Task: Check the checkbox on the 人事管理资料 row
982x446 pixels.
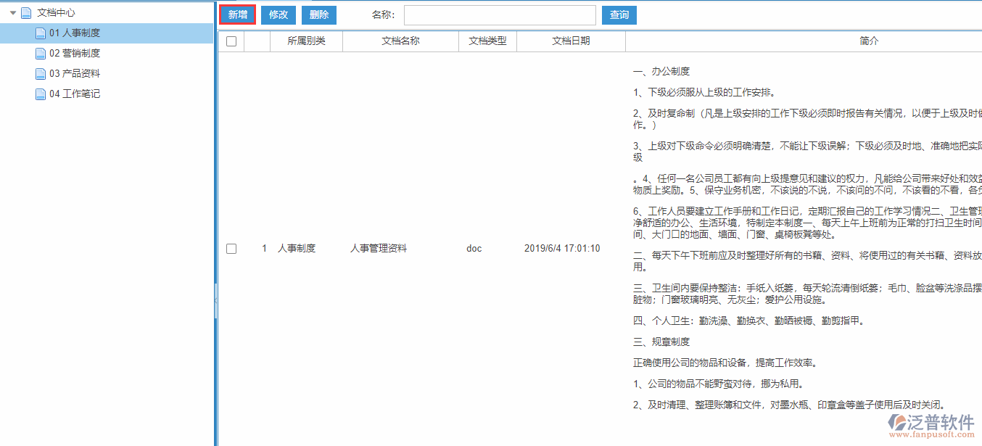Action: click(x=231, y=249)
